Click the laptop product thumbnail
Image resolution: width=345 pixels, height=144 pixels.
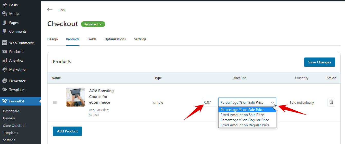75,97
